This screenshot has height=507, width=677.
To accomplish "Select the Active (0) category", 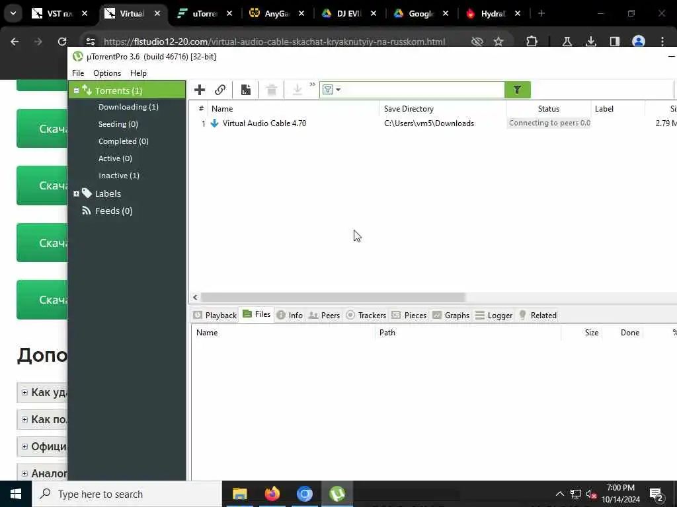I will (115, 158).
